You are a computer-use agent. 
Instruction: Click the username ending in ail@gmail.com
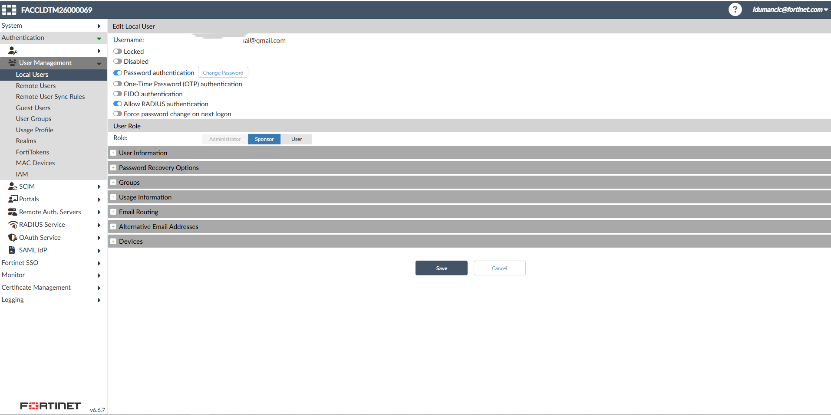(264, 41)
